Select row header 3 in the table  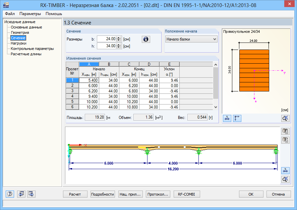coord(72,91)
